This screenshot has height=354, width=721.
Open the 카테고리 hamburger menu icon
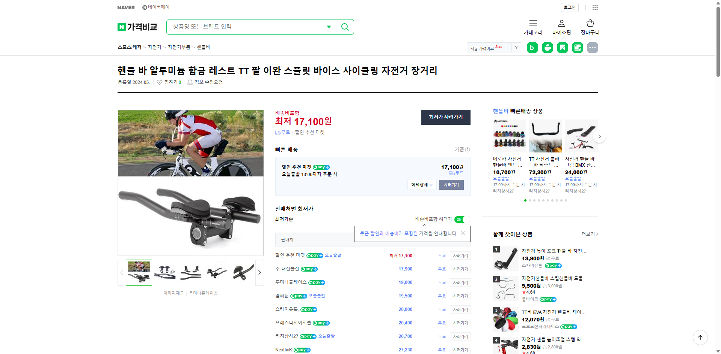point(533,24)
